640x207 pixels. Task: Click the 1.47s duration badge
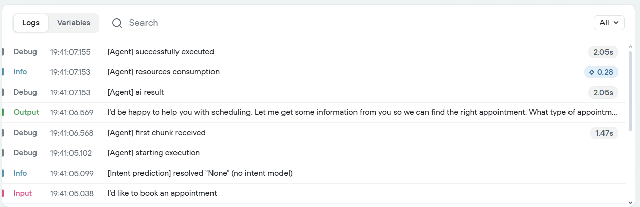[603, 133]
